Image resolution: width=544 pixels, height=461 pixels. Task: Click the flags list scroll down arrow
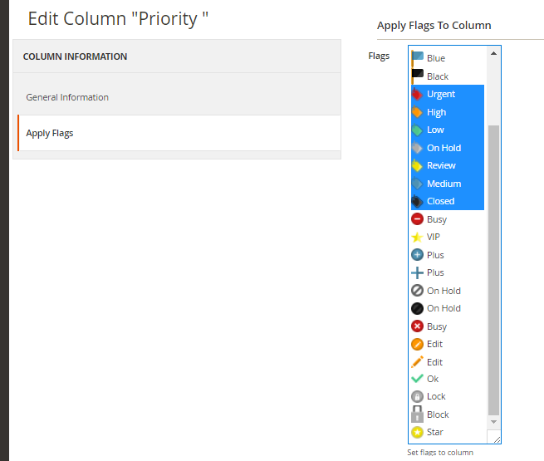pos(494,423)
